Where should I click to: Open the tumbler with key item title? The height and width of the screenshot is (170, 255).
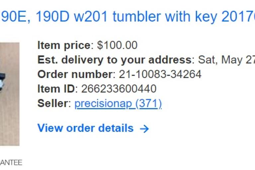click(x=127, y=16)
